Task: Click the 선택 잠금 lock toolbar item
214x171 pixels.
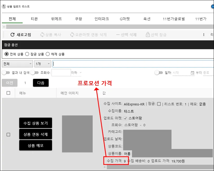Action: [x=156, y=35]
